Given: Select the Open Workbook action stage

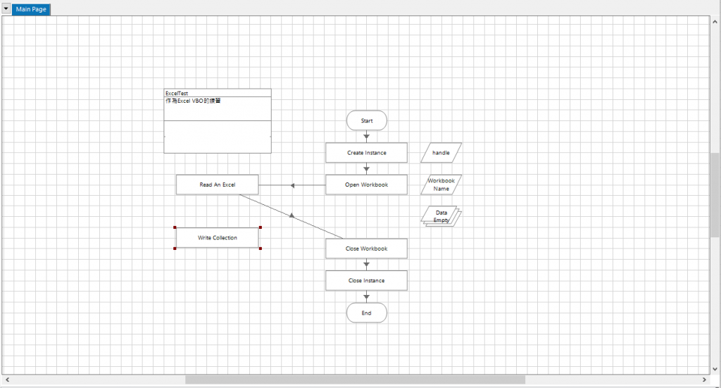Looking at the screenshot, I should pyautogui.click(x=366, y=184).
